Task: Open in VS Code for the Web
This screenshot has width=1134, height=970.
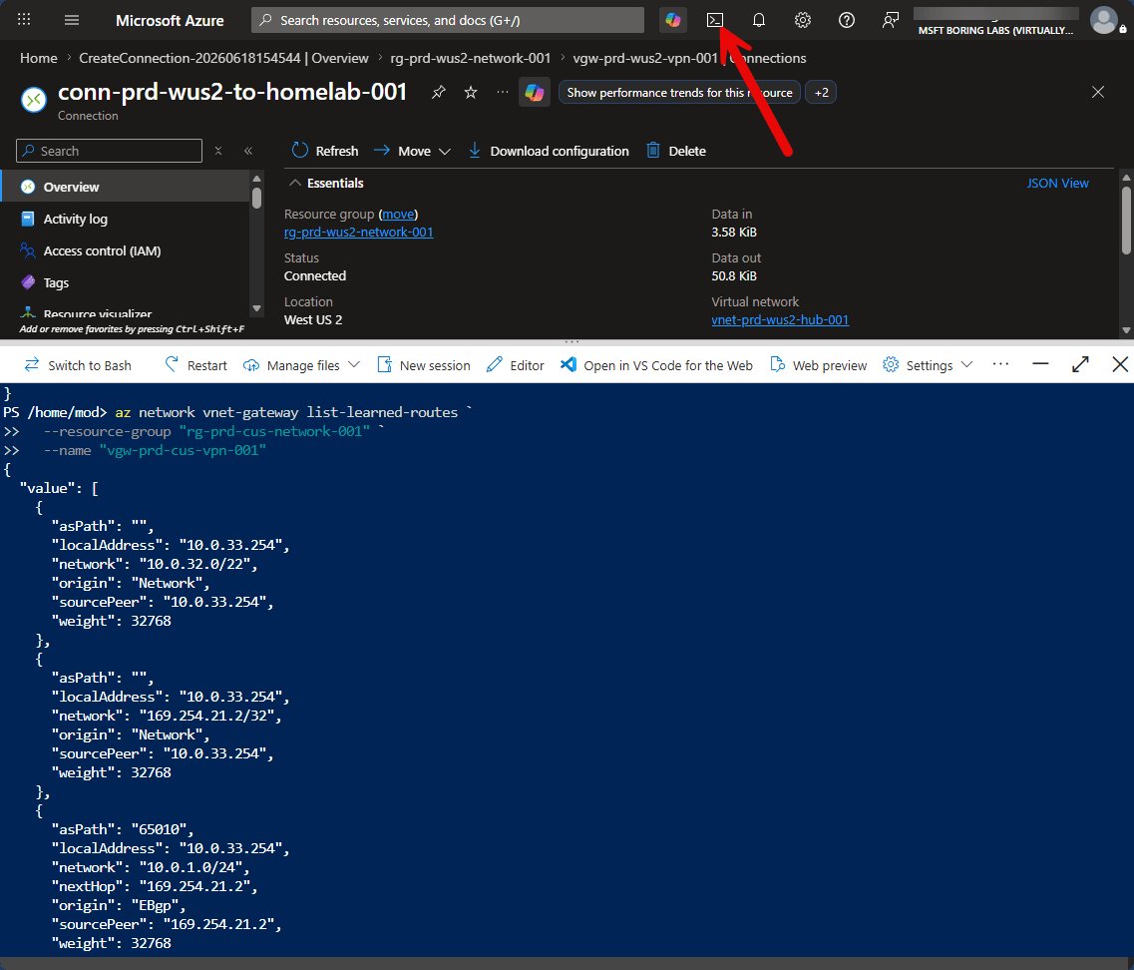Action: (x=656, y=365)
